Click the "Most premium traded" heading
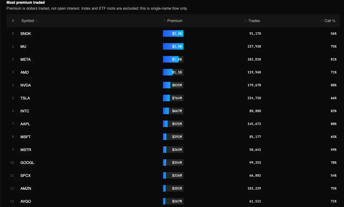This screenshot has height=207, width=344. pyautogui.click(x=26, y=2)
